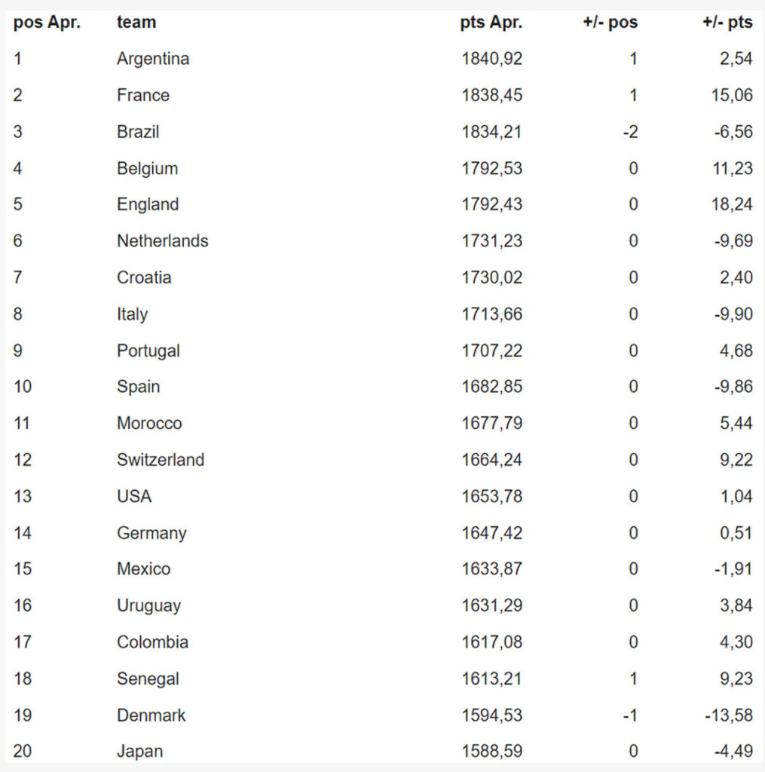Select England's +/- pts value 18,24
Screen dimensions: 765x772
(731, 204)
